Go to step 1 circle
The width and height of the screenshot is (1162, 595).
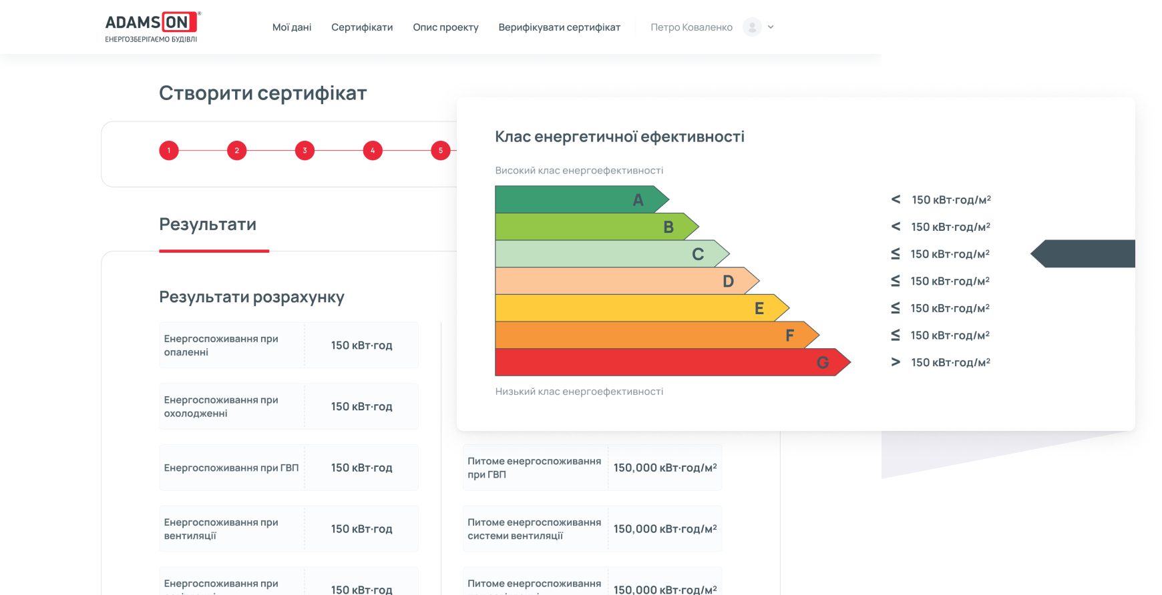[x=169, y=151]
